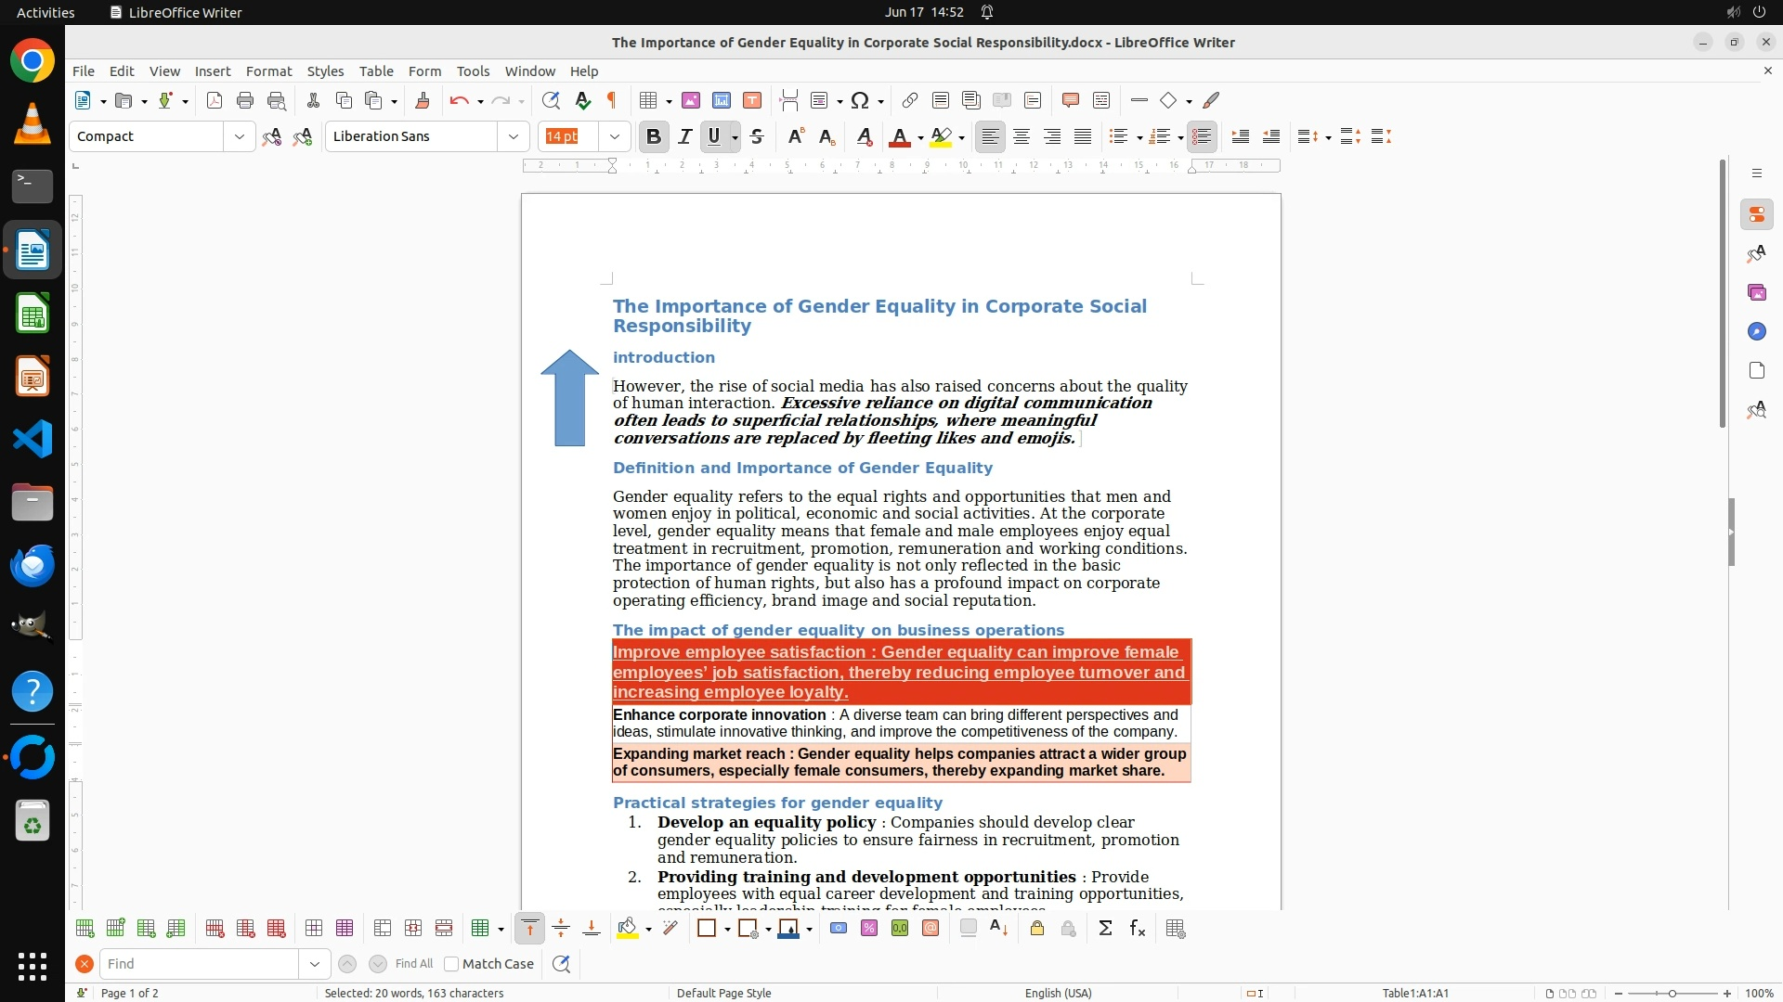1783x1002 pixels.
Task: Open the Format menu
Action: pos(268,71)
